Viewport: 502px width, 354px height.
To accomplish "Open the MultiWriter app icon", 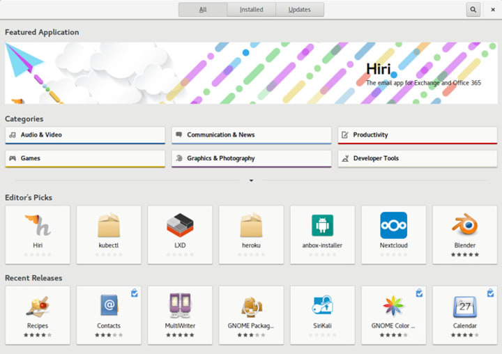I will tap(180, 305).
